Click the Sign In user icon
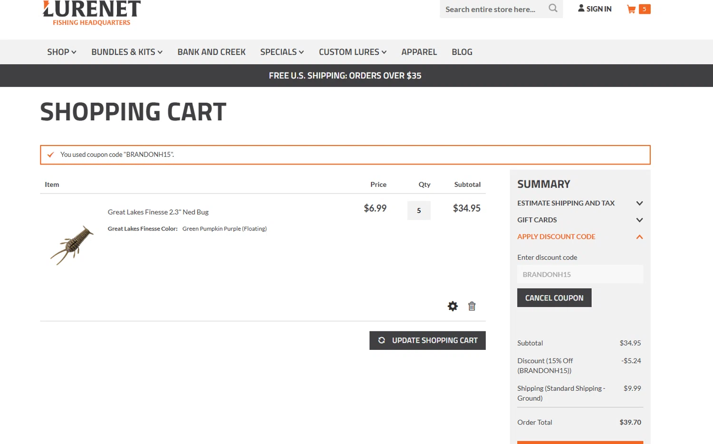 [581, 8]
